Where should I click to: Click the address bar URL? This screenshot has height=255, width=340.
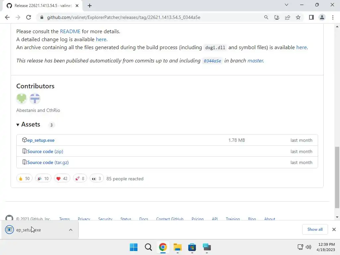(x=124, y=17)
